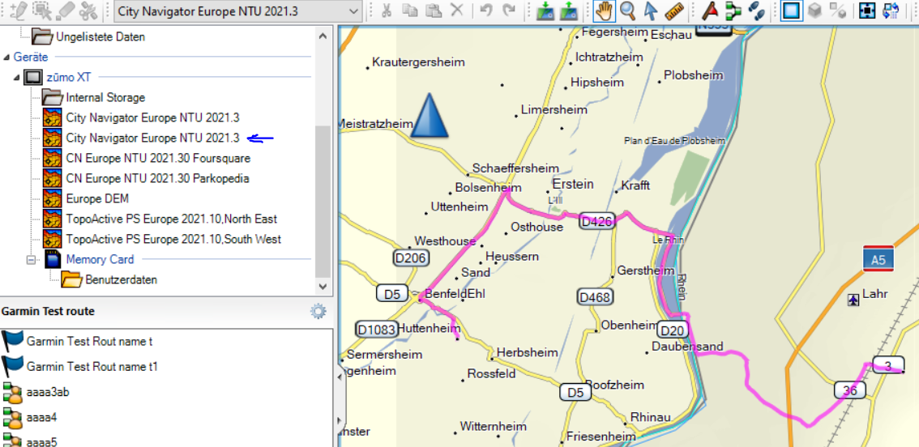Image resolution: width=919 pixels, height=447 pixels.
Task: Click Receive from Device icon
Action: click(568, 11)
